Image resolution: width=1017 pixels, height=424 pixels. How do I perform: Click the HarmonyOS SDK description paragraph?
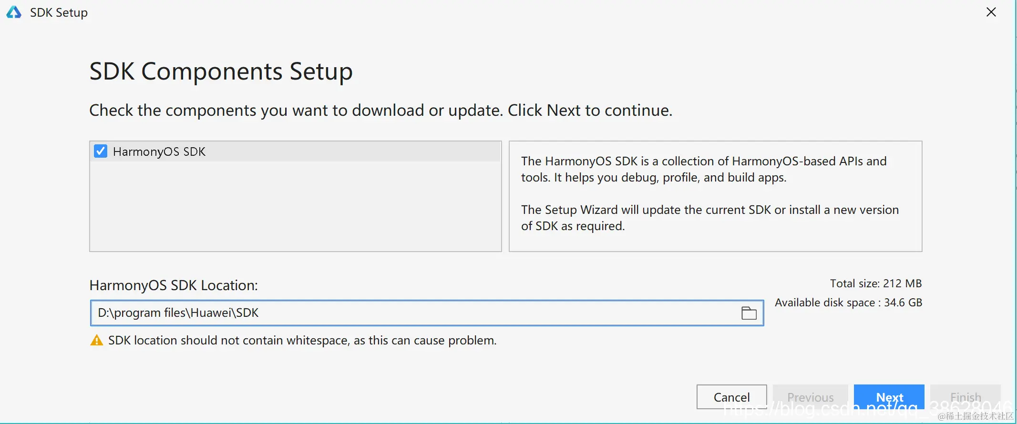pyautogui.click(x=704, y=169)
